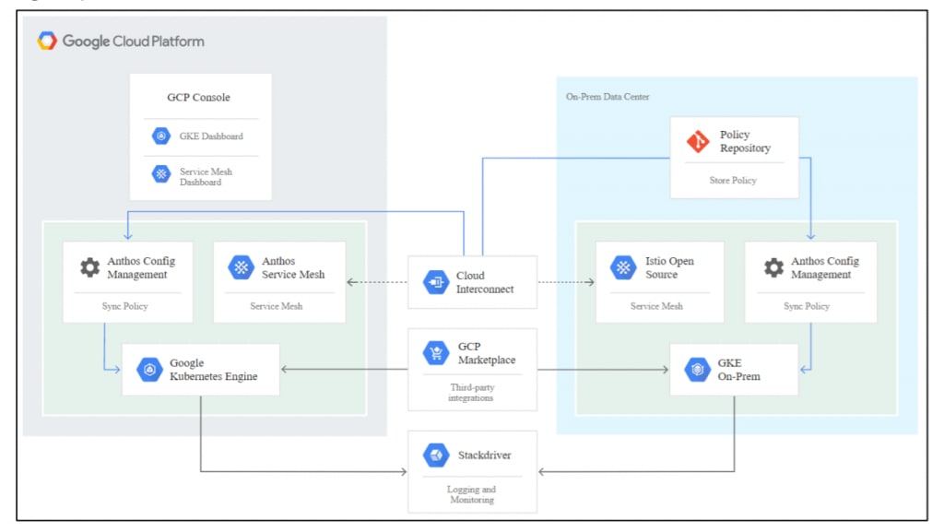944x532 pixels.
Task: Select the Cloud Interconnect icon
Action: click(x=436, y=282)
